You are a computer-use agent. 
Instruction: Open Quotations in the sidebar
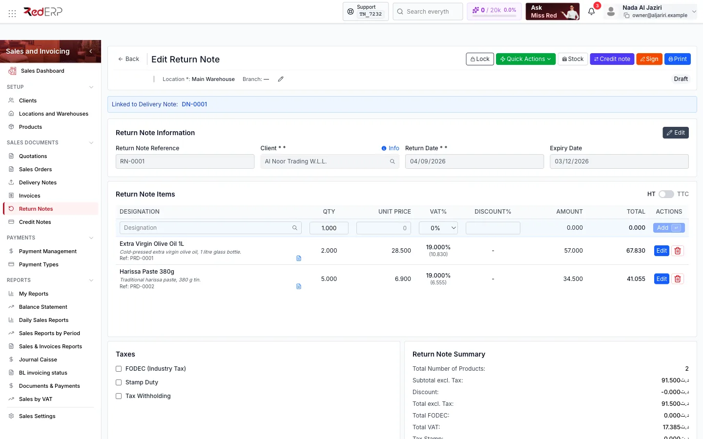[x=33, y=156]
